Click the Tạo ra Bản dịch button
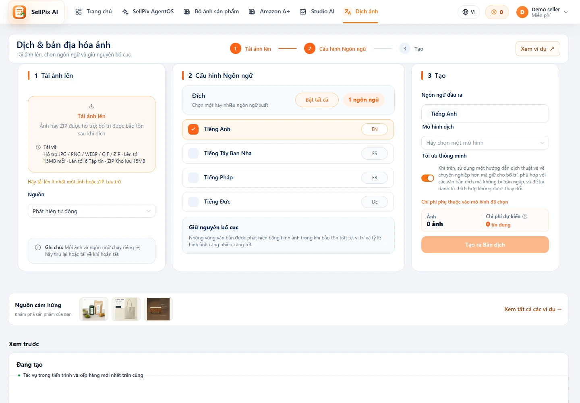This screenshot has width=580, height=403. (x=485, y=245)
